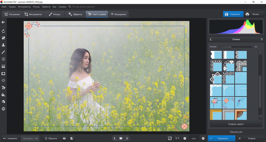Viewport: 266px width, 142px height.
Task: Go to next photo with right arrow
Action: click(127, 138)
